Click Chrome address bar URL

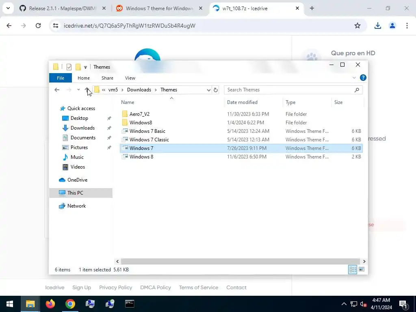pyautogui.click(x=130, y=26)
